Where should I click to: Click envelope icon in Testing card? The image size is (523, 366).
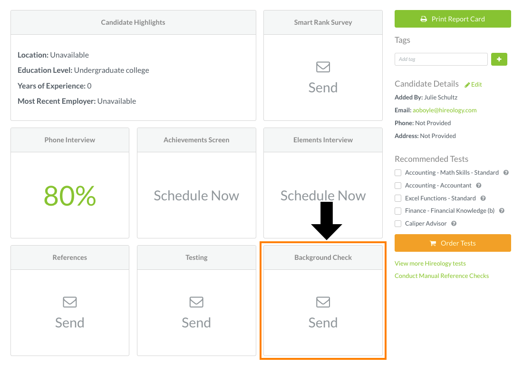point(196,302)
